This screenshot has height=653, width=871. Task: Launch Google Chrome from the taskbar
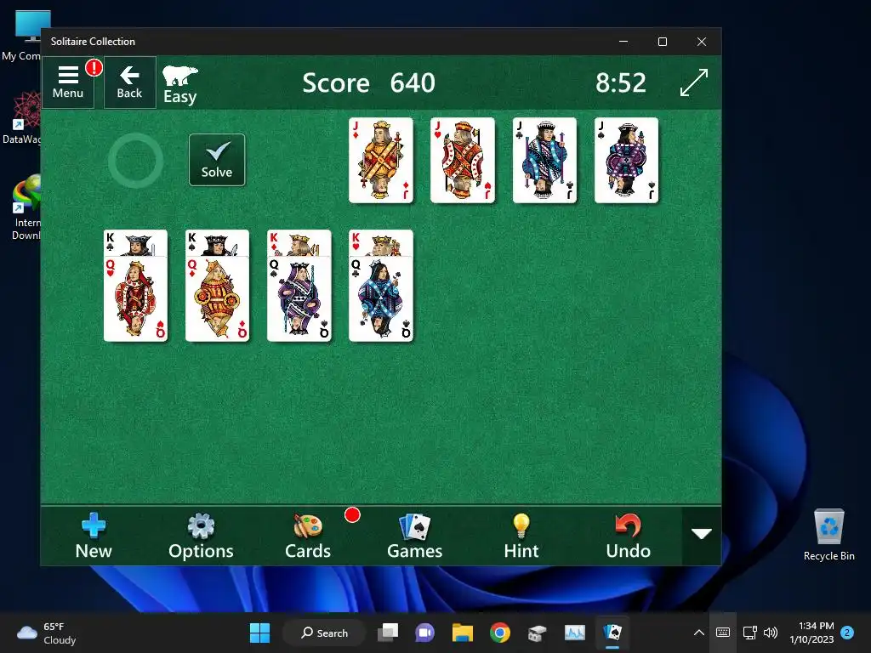coord(500,633)
